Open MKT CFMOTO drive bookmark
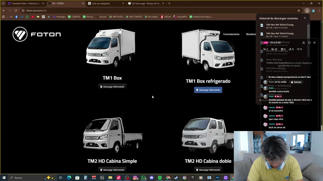 click(134, 17)
